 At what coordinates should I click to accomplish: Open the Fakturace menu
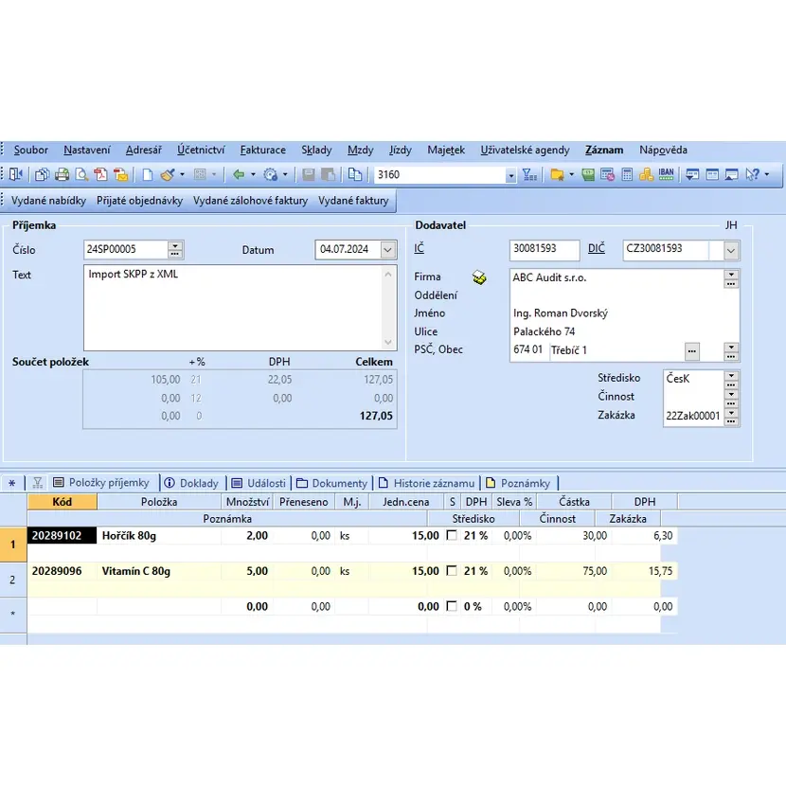[262, 150]
